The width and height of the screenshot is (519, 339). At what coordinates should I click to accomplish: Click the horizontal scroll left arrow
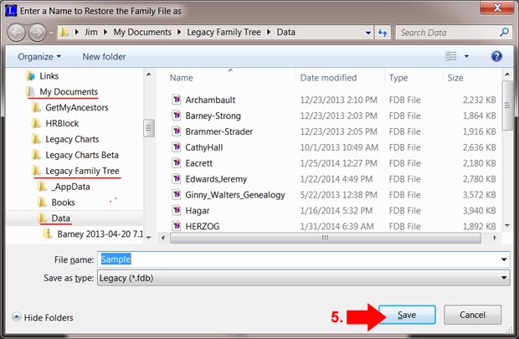point(163,238)
